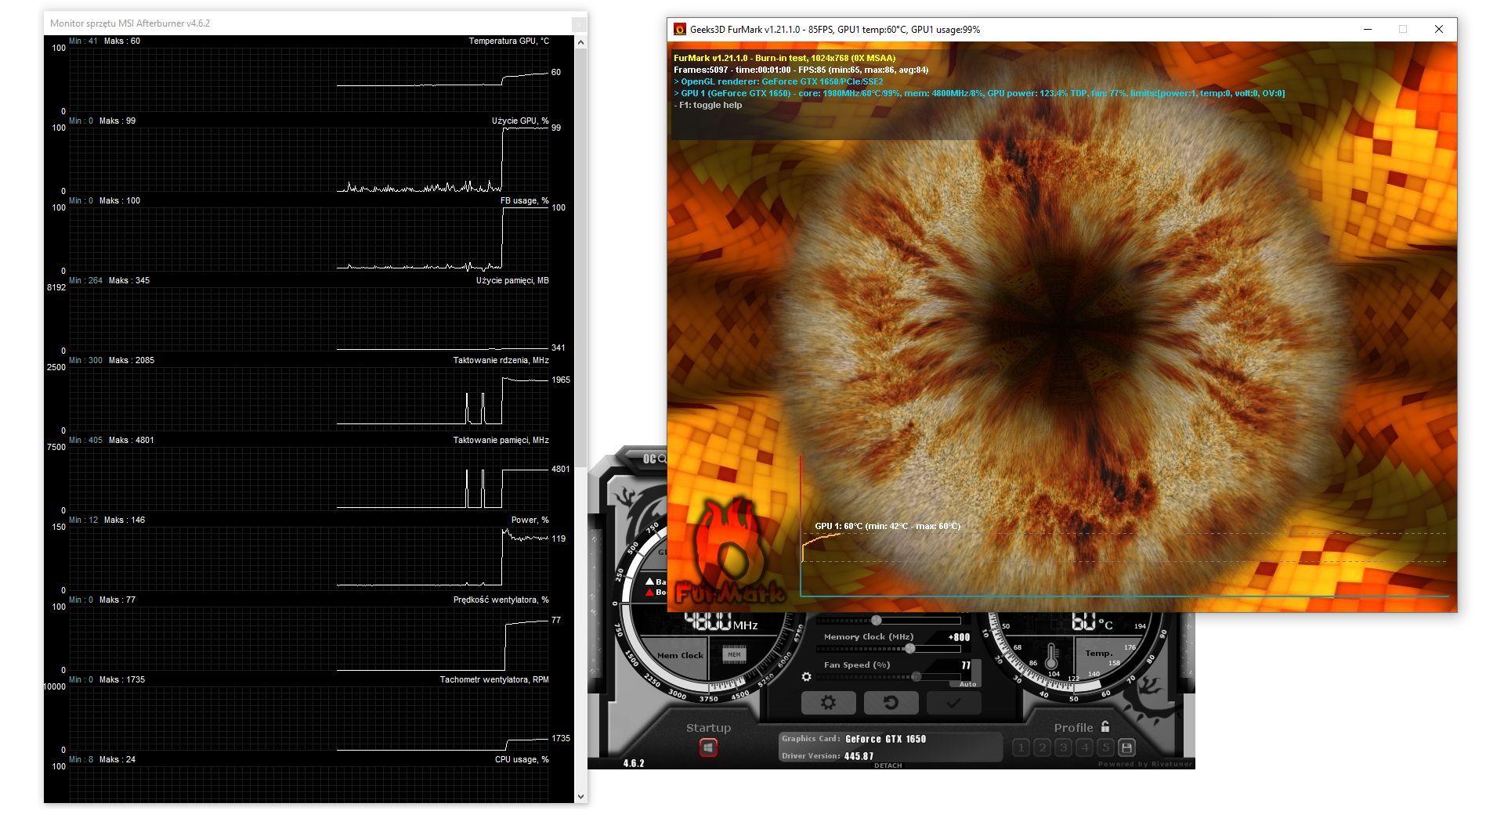Toggle the Windows Startup button in Afterburner
Viewport: 1504px width, 814px height.
pyautogui.click(x=708, y=748)
